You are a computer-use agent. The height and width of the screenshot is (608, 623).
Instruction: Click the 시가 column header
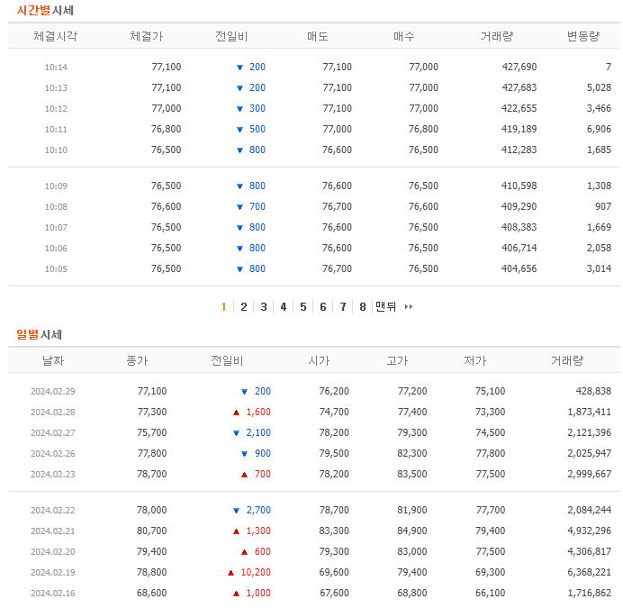pos(319,360)
